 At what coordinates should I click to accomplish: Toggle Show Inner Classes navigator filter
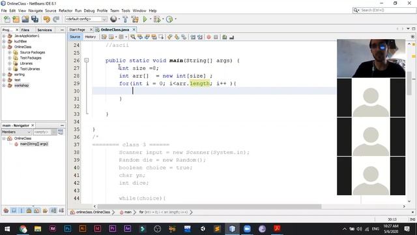click(37, 211)
